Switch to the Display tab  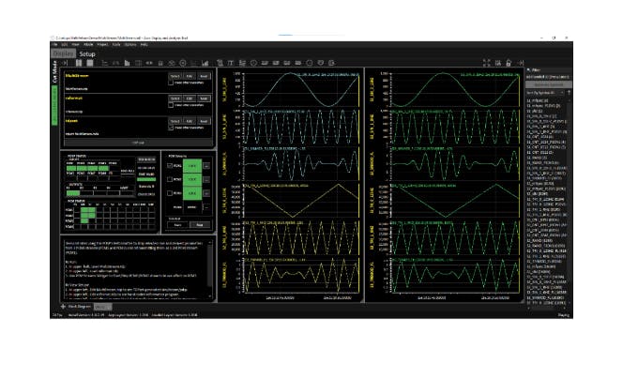point(64,53)
